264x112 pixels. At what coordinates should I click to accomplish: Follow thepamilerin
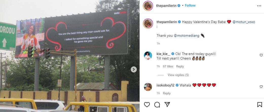pyautogui.click(x=190, y=5)
